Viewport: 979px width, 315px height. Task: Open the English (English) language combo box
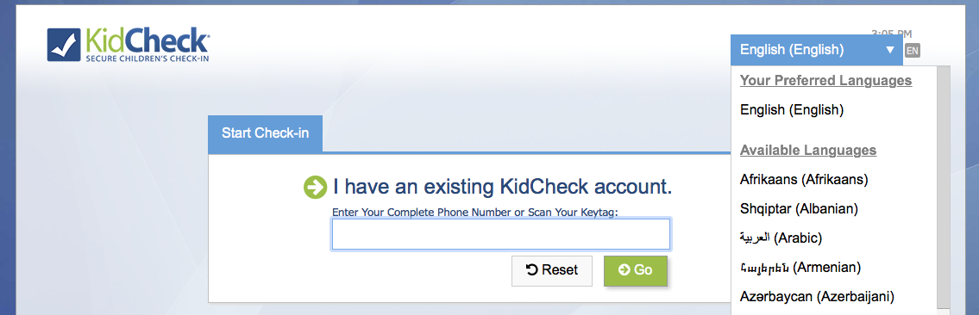point(816,50)
